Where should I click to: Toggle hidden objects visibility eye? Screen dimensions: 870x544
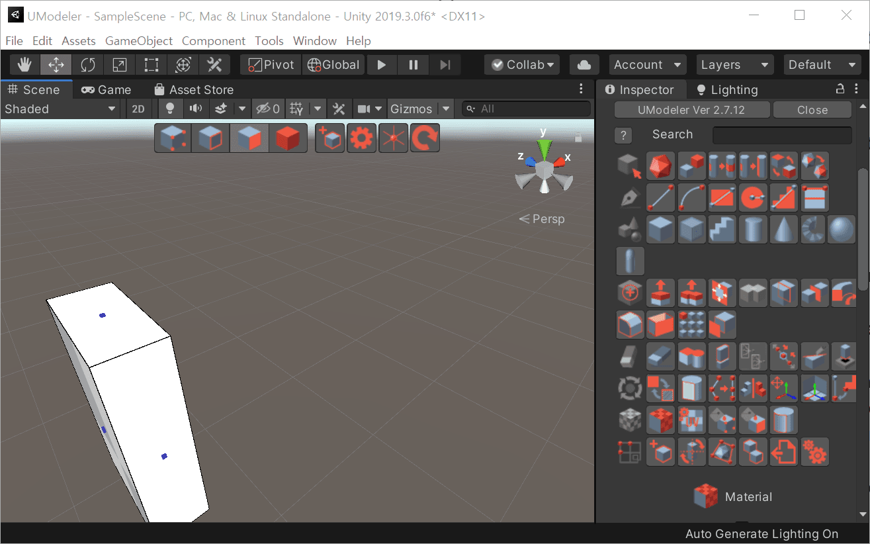click(x=269, y=109)
